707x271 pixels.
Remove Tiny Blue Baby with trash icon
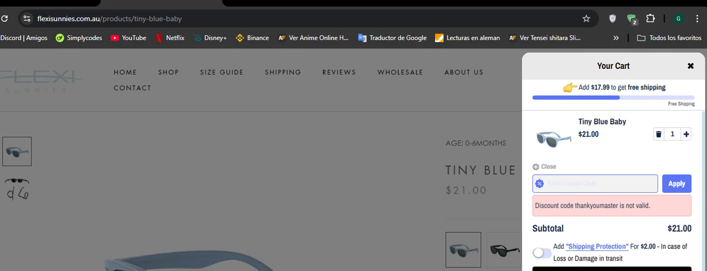tap(658, 134)
